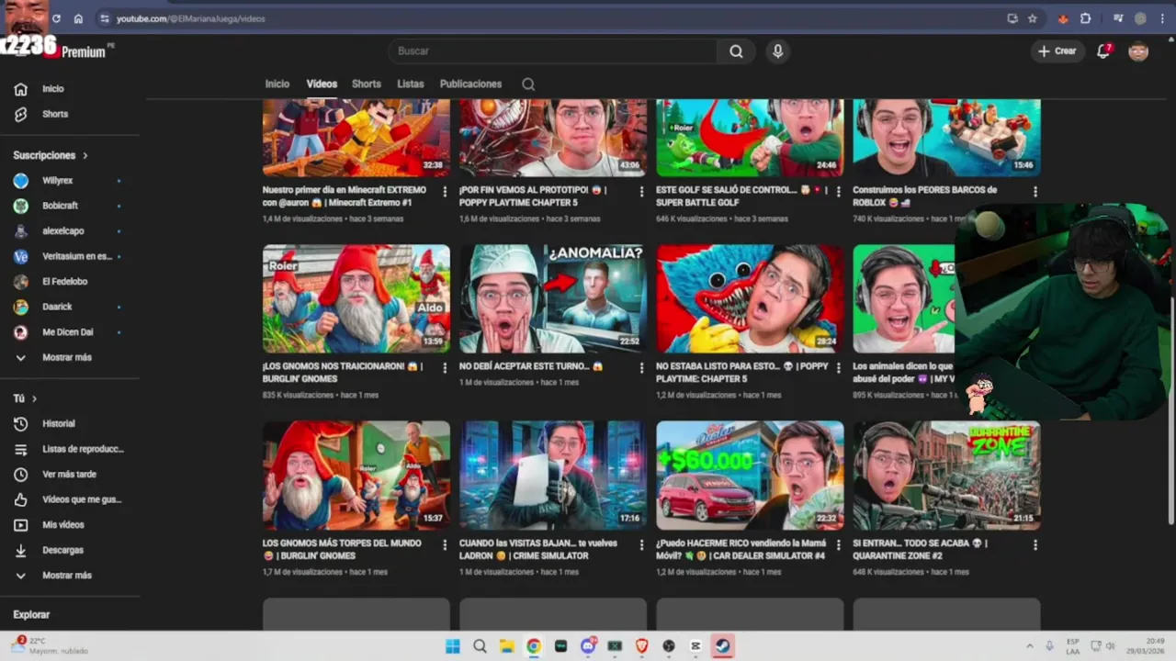The width and height of the screenshot is (1176, 661).
Task: Open the browser three-dot menu
Action: click(x=1161, y=18)
